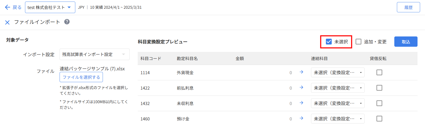The width and height of the screenshot is (425, 124).
Task: Expand the 残高試算表インポート設定 dropdown
Action: point(95,54)
